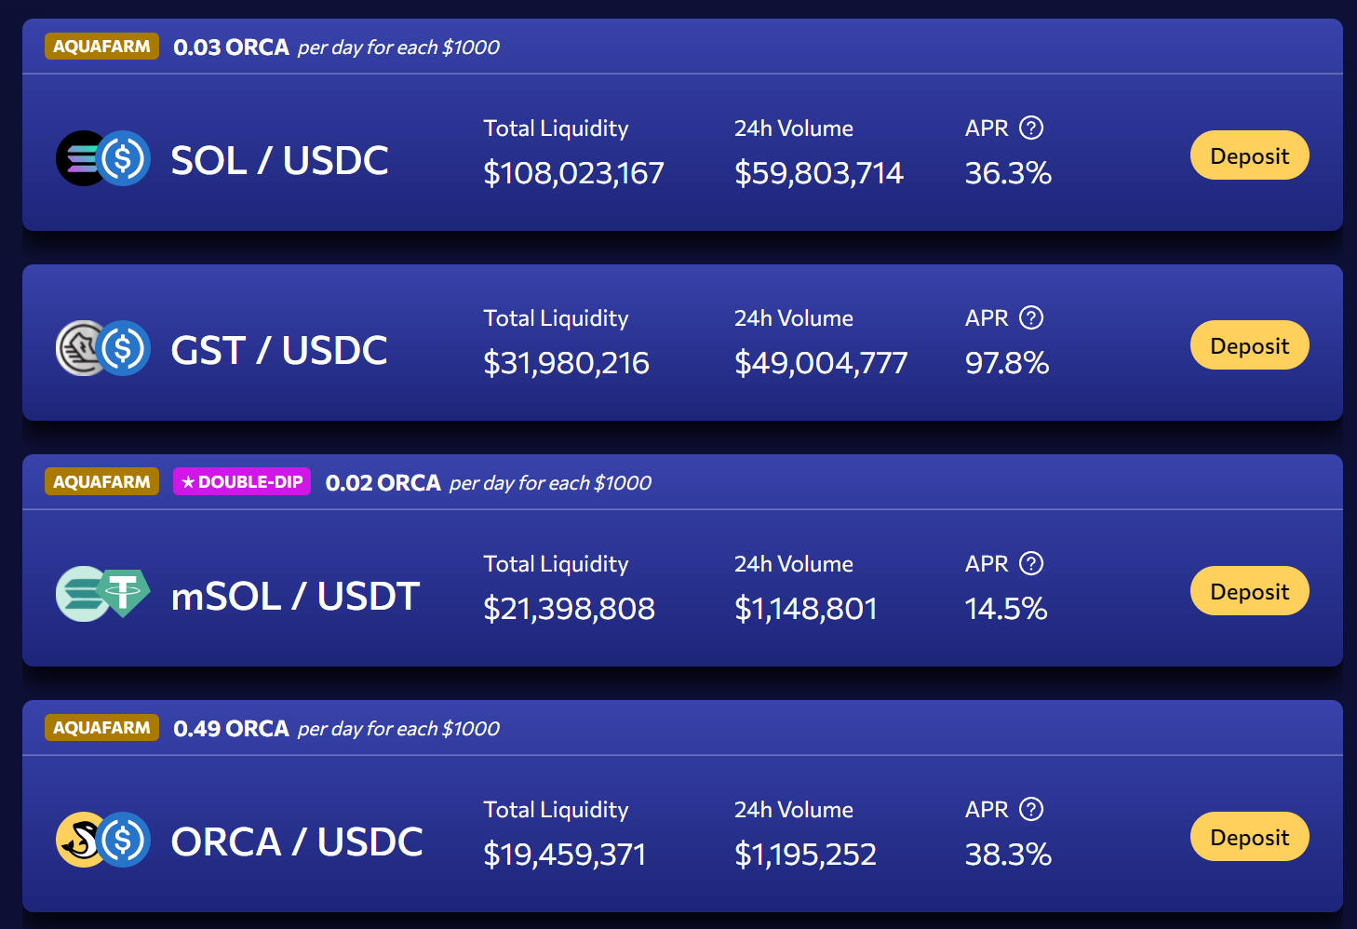Click the APR help icon for SOL / USDC
This screenshot has width=1357, height=929.
pyautogui.click(x=1031, y=128)
